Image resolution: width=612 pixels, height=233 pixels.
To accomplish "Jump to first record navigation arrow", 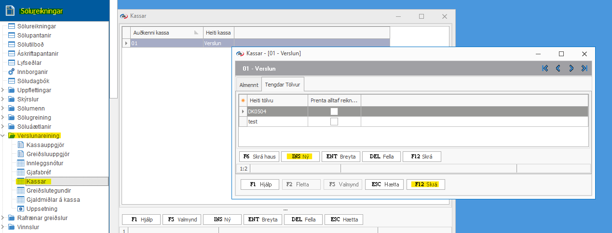I will pos(545,69).
